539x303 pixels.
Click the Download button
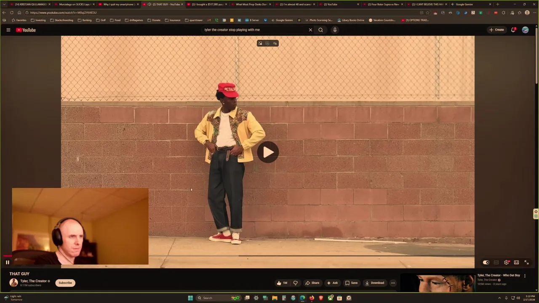pyautogui.click(x=374, y=283)
